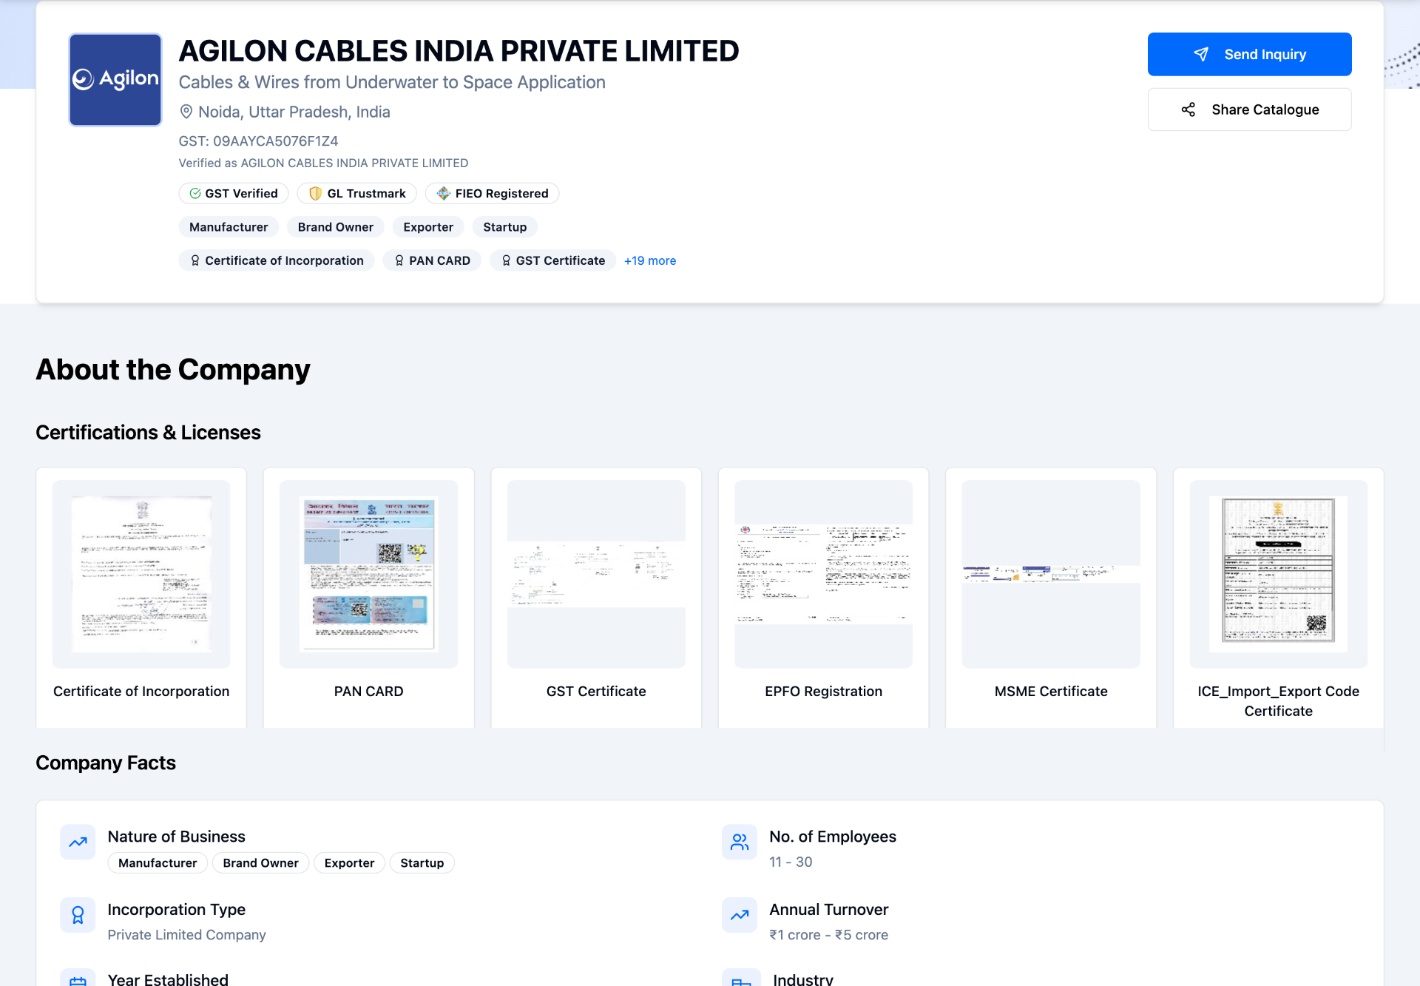Open the Certificate of Incorporation thumbnail
Image resolution: width=1420 pixels, height=986 pixels.
(x=141, y=574)
